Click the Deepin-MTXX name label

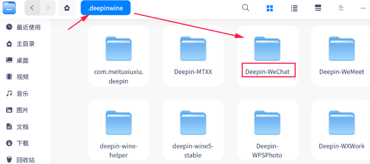point(193,72)
